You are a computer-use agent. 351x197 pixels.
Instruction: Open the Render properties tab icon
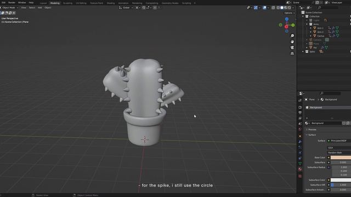(x=300, y=107)
